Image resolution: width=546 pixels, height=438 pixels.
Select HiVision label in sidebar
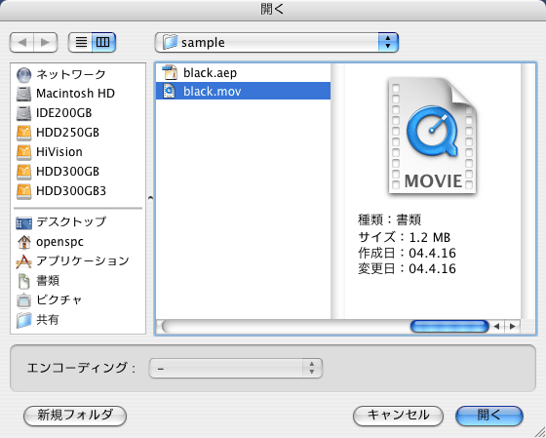tap(59, 152)
